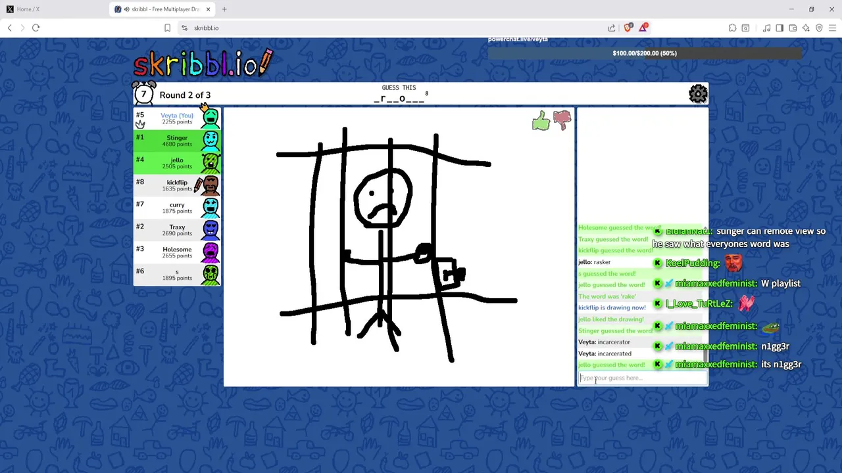
Task: Select Stinger player name
Action: pos(177,137)
